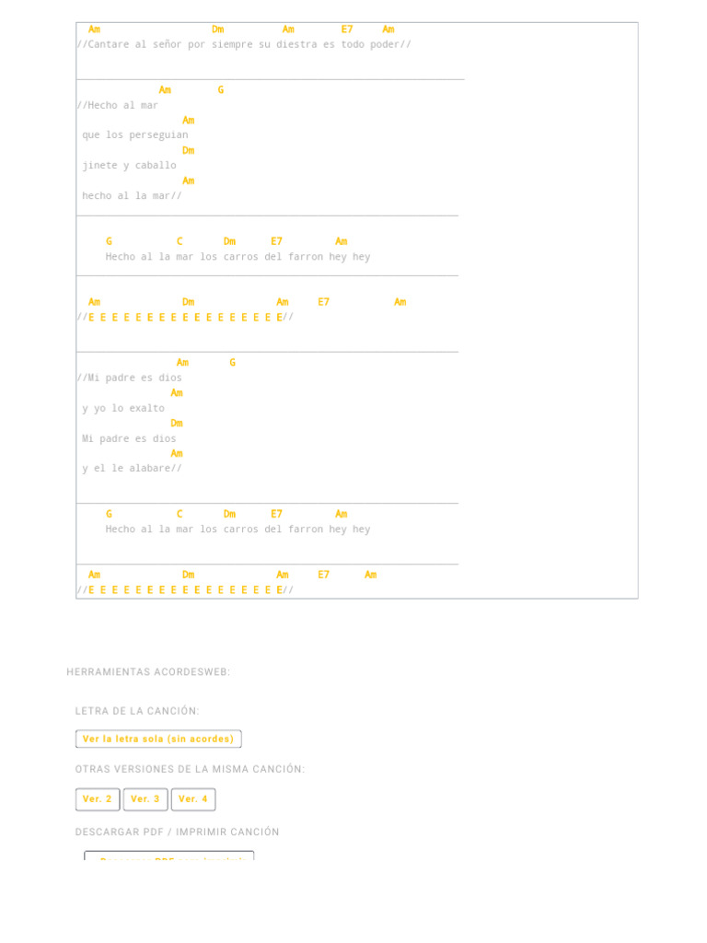Screen dimensions: 707x943
Task: Click Am chord above 'hecho al la mar//'
Action: click(x=189, y=181)
